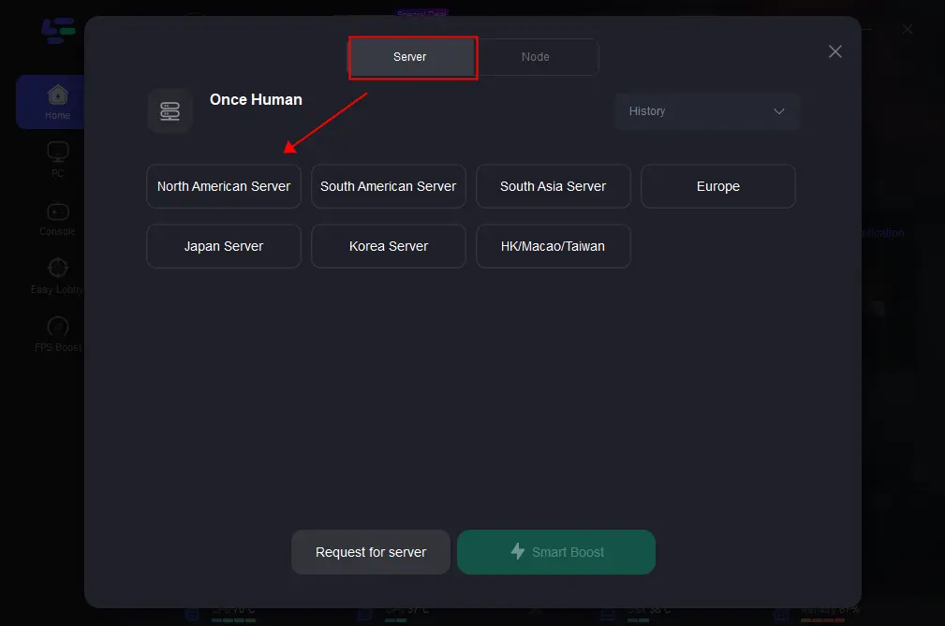Click the Memory usage icon in status bar
The image size is (945, 626).
click(780, 613)
